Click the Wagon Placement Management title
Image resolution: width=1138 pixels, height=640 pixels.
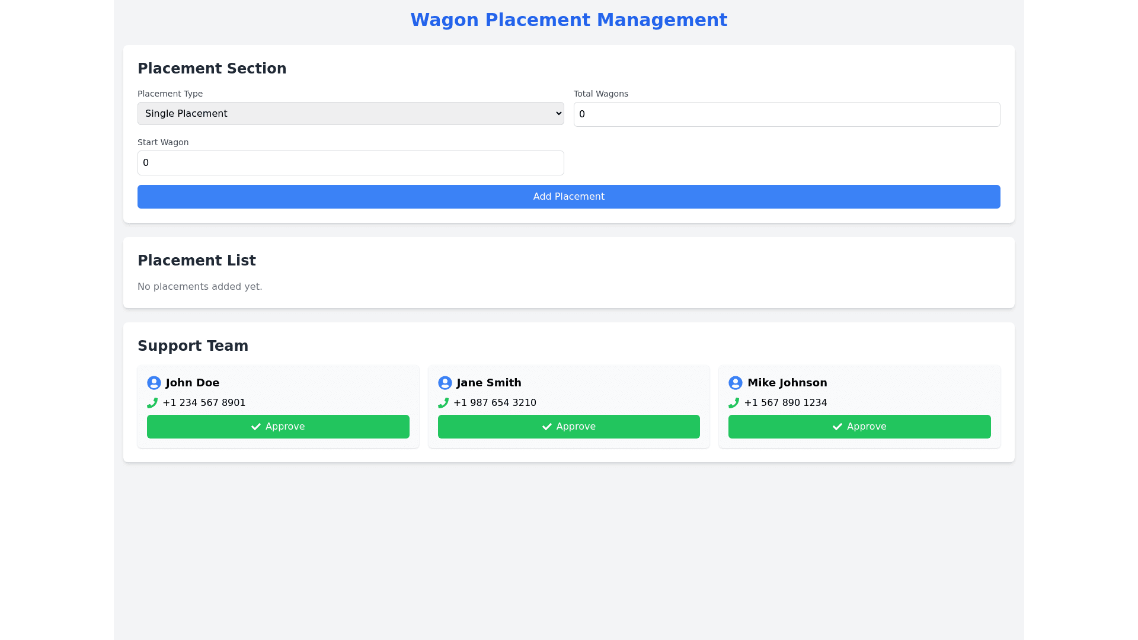tap(568, 20)
